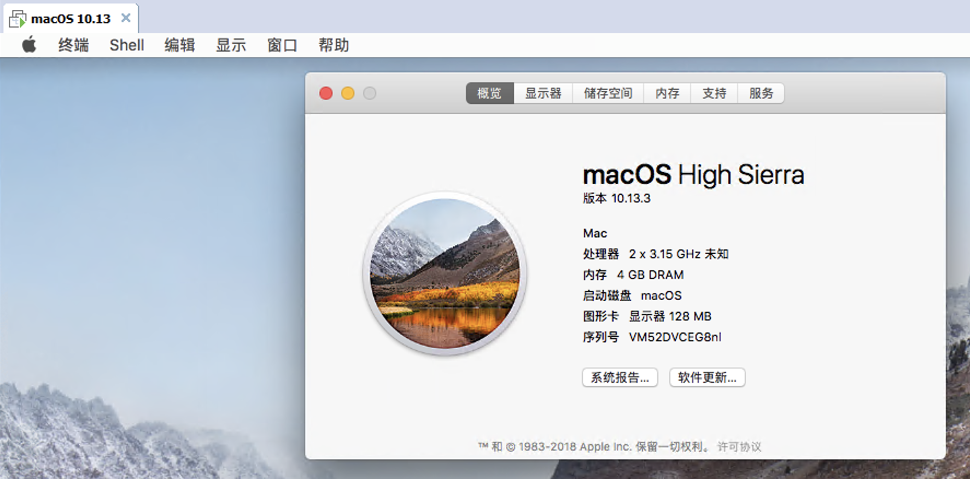
Task: Click the High Sierra mountain logo image
Action: (x=445, y=273)
